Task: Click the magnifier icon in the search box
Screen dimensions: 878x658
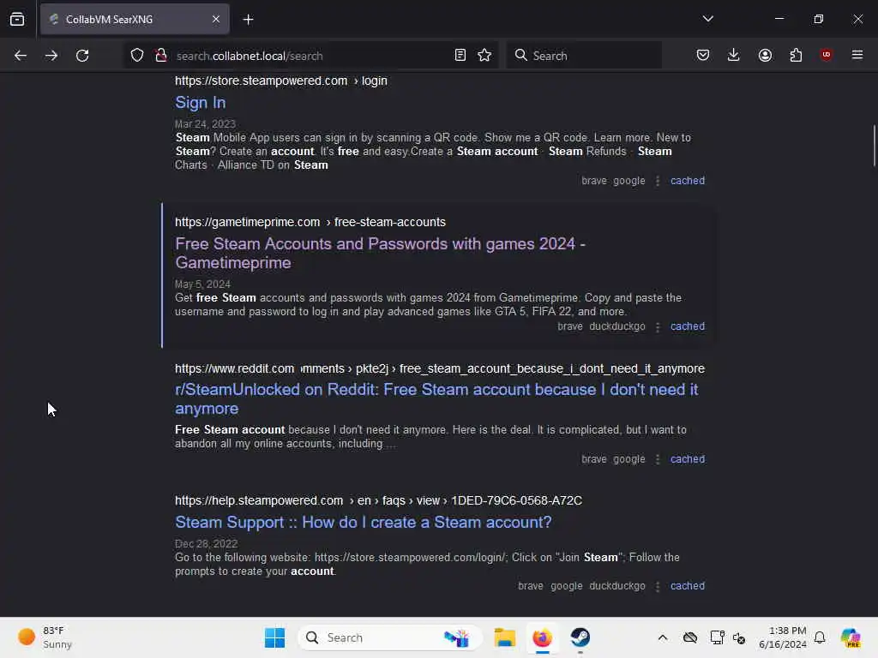Action: click(x=520, y=56)
